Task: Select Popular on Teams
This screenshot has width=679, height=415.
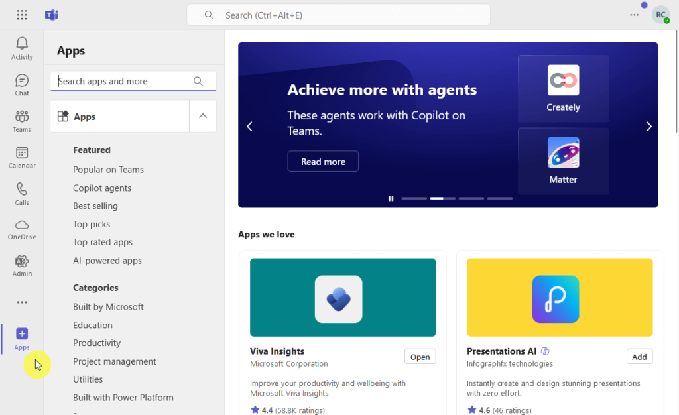Action: tap(108, 170)
